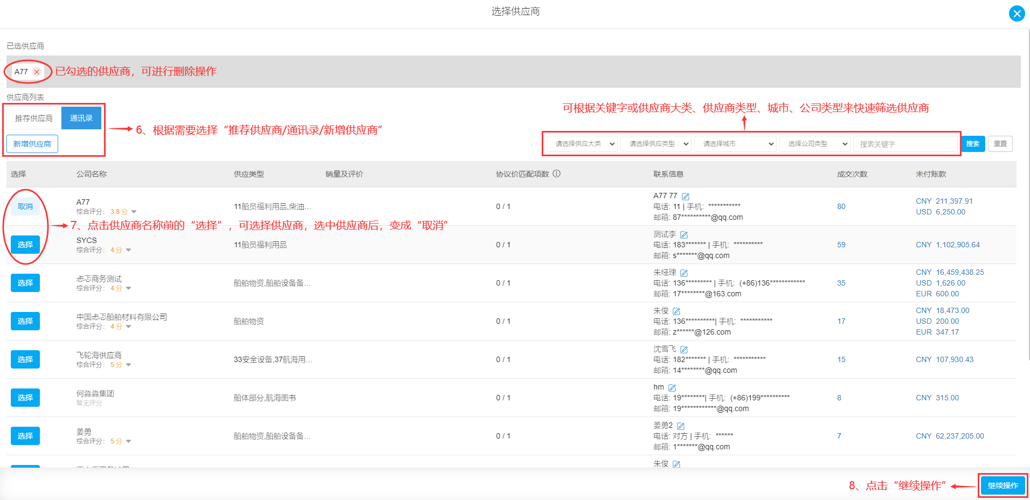Screen dimensions: 1030x500
Task: Cancel selection of supplier A77
Action: (25, 206)
